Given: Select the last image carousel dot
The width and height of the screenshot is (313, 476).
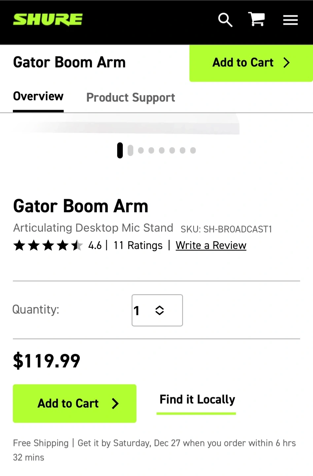Looking at the screenshot, I should (193, 151).
